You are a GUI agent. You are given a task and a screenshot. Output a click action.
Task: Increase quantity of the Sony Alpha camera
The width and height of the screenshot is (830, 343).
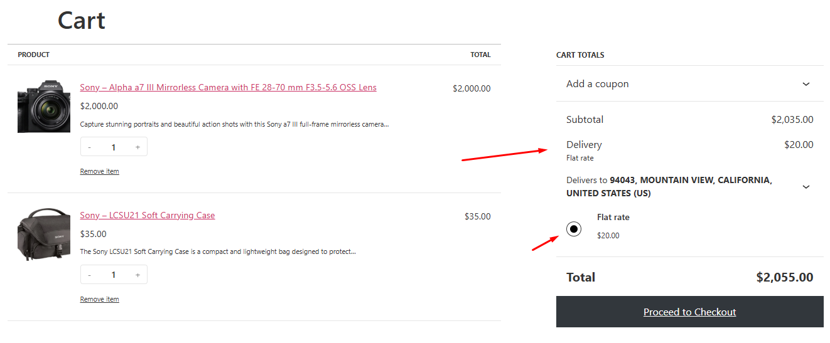137,147
